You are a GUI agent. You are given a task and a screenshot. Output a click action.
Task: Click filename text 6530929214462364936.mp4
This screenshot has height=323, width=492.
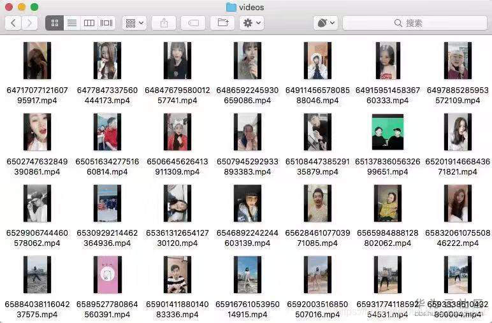pyautogui.click(x=107, y=238)
